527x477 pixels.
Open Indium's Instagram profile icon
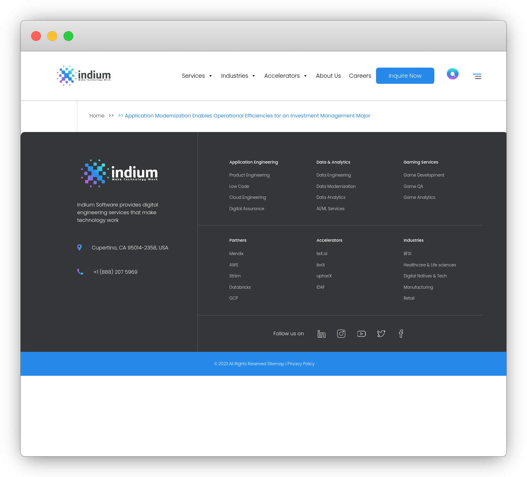tap(341, 334)
